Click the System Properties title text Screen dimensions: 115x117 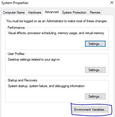pyautogui.click(x=15, y=3)
